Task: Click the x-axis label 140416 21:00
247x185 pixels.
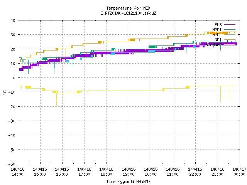Action: click(173, 172)
